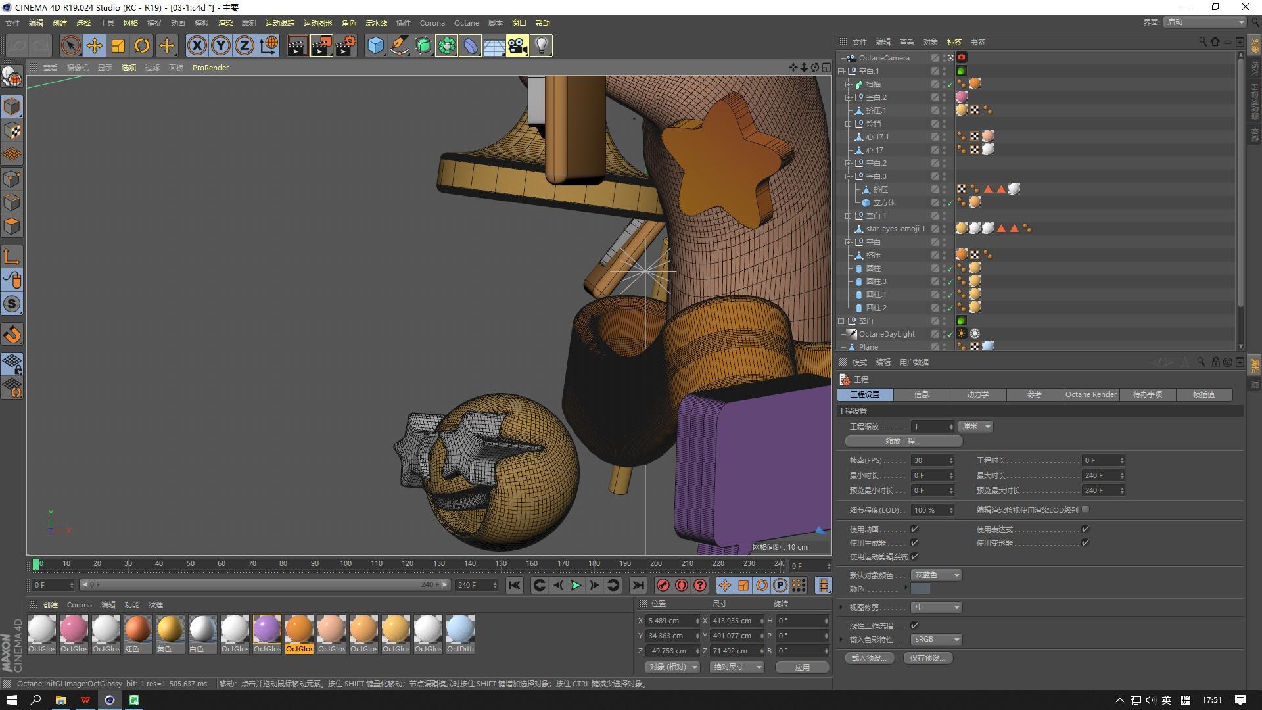Open the Octane menu in menu bar
Screen dimensions: 1262x710
click(466, 23)
